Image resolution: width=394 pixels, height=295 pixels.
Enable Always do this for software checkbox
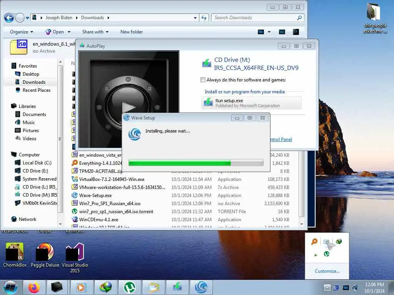[203, 80]
